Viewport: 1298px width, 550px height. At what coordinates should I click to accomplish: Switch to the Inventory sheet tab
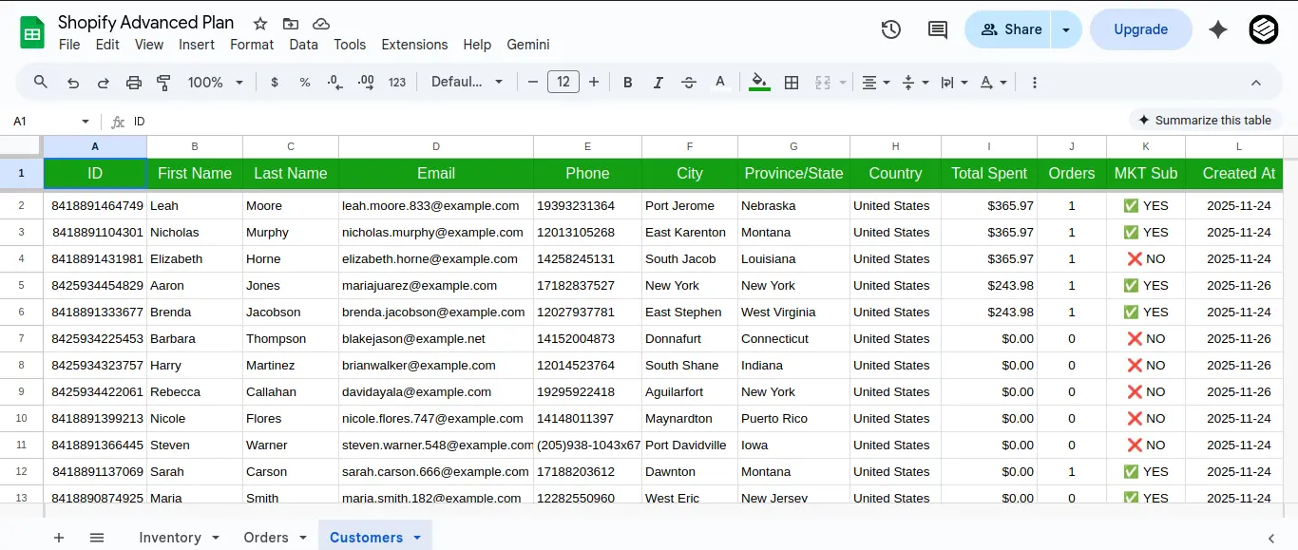pyautogui.click(x=172, y=537)
